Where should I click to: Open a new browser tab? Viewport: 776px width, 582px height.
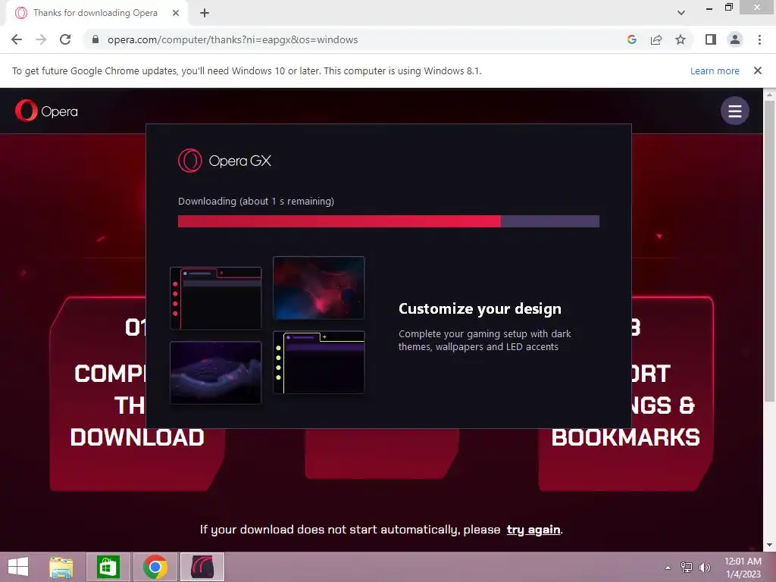coord(205,13)
